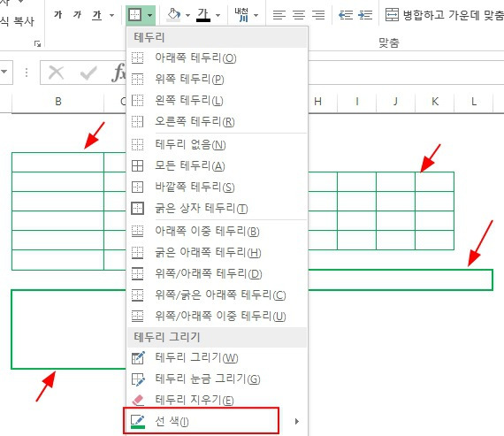Viewport: 504px width, 436px height.
Task: Click 병합하고 가운데 맞춤 merge button
Action: (445, 15)
